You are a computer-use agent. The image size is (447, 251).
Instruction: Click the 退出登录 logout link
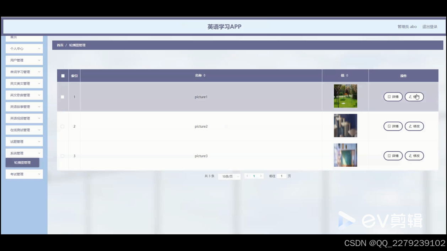[x=430, y=26]
